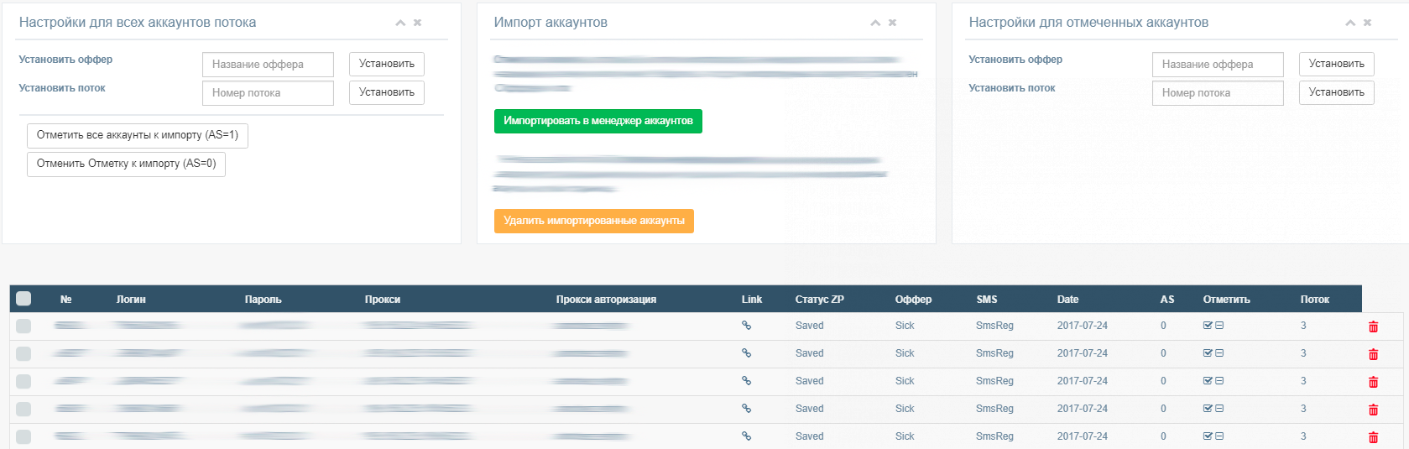Collapse the 'Настройки для всех аккаунтов потока' panel
The height and width of the screenshot is (449, 1409).
[x=400, y=23]
